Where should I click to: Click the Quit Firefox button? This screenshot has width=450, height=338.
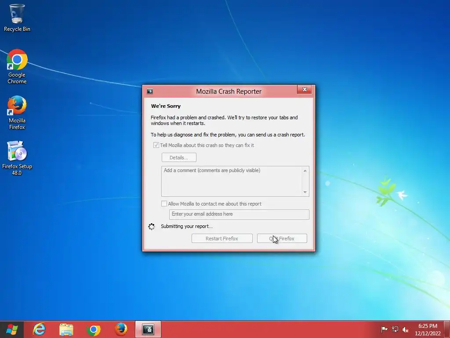(x=282, y=238)
